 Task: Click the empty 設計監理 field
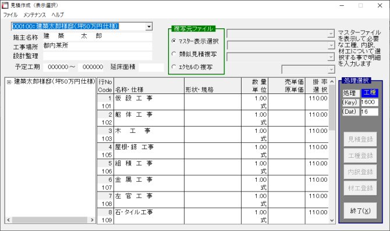pyautogui.click(x=97, y=56)
